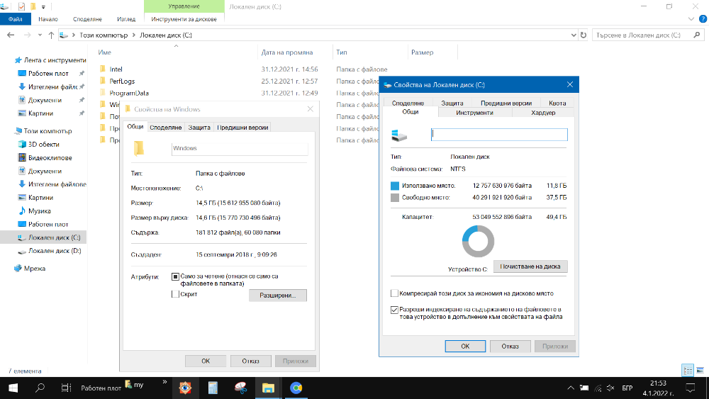Select the PerfLogs folder

pos(122,81)
